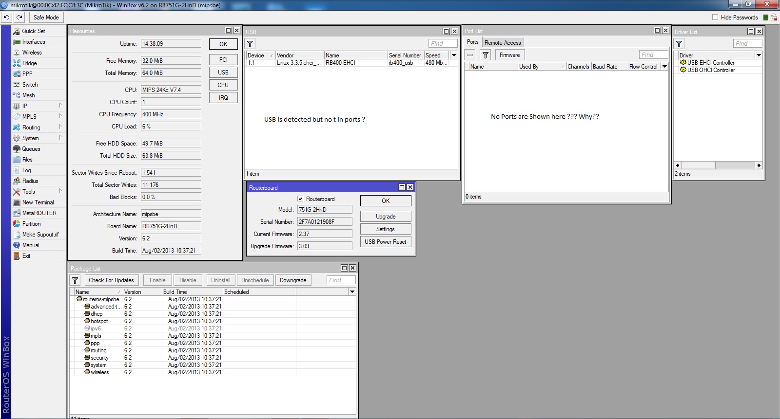Switch to the Remote Access tab
This screenshot has height=419, width=780.
click(x=503, y=43)
